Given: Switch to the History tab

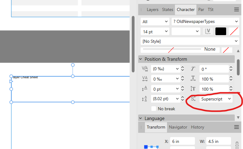Looking at the screenshot, I should click(197, 127).
